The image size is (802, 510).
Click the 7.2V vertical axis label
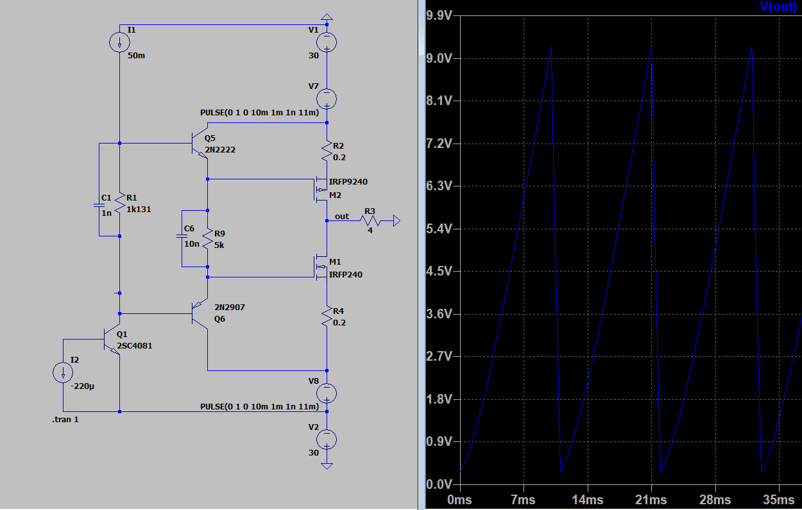coord(439,144)
